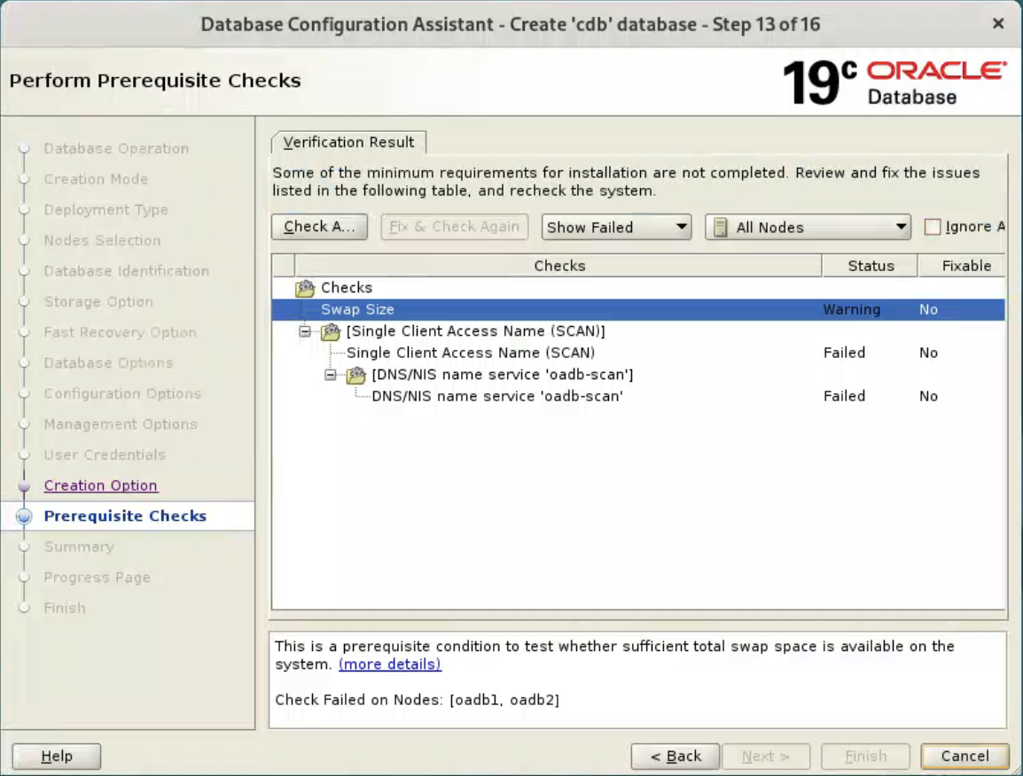Close the Database Configuration Assistant window
Viewport: 1023px width, 776px height.
click(997, 24)
